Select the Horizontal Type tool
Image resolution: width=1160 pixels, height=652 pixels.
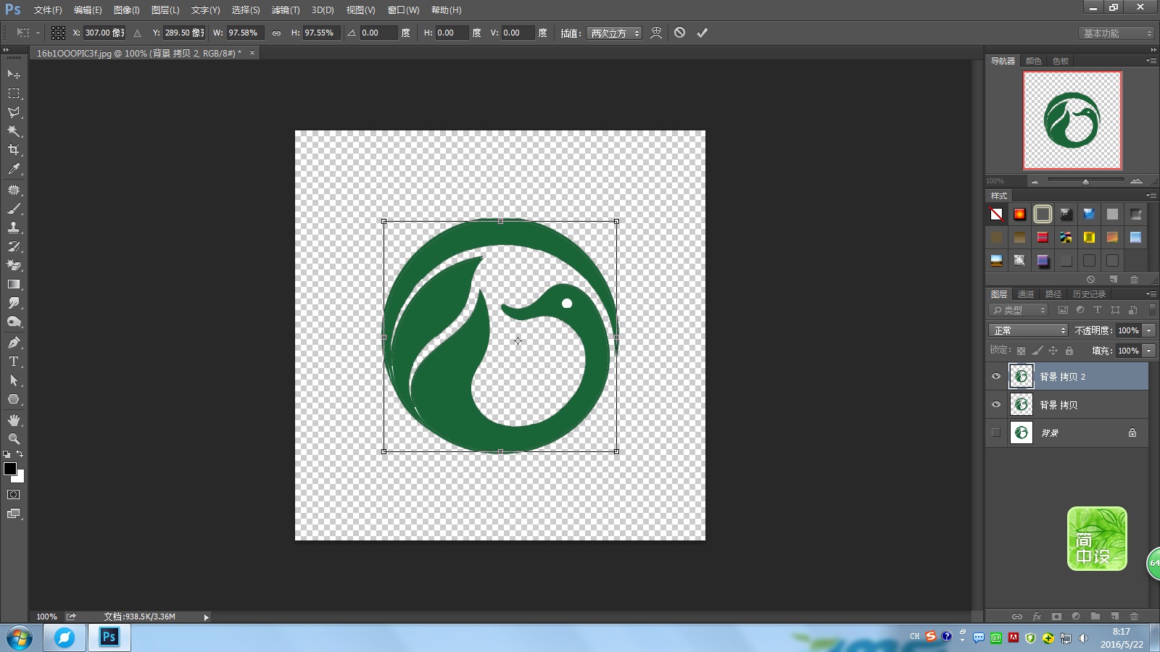point(14,361)
